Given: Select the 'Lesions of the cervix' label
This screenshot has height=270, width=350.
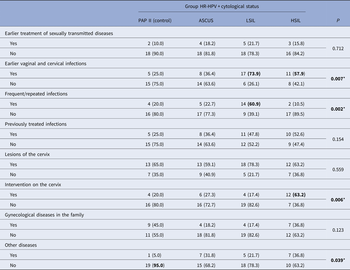Looking at the screenshot, I should [27, 155].
